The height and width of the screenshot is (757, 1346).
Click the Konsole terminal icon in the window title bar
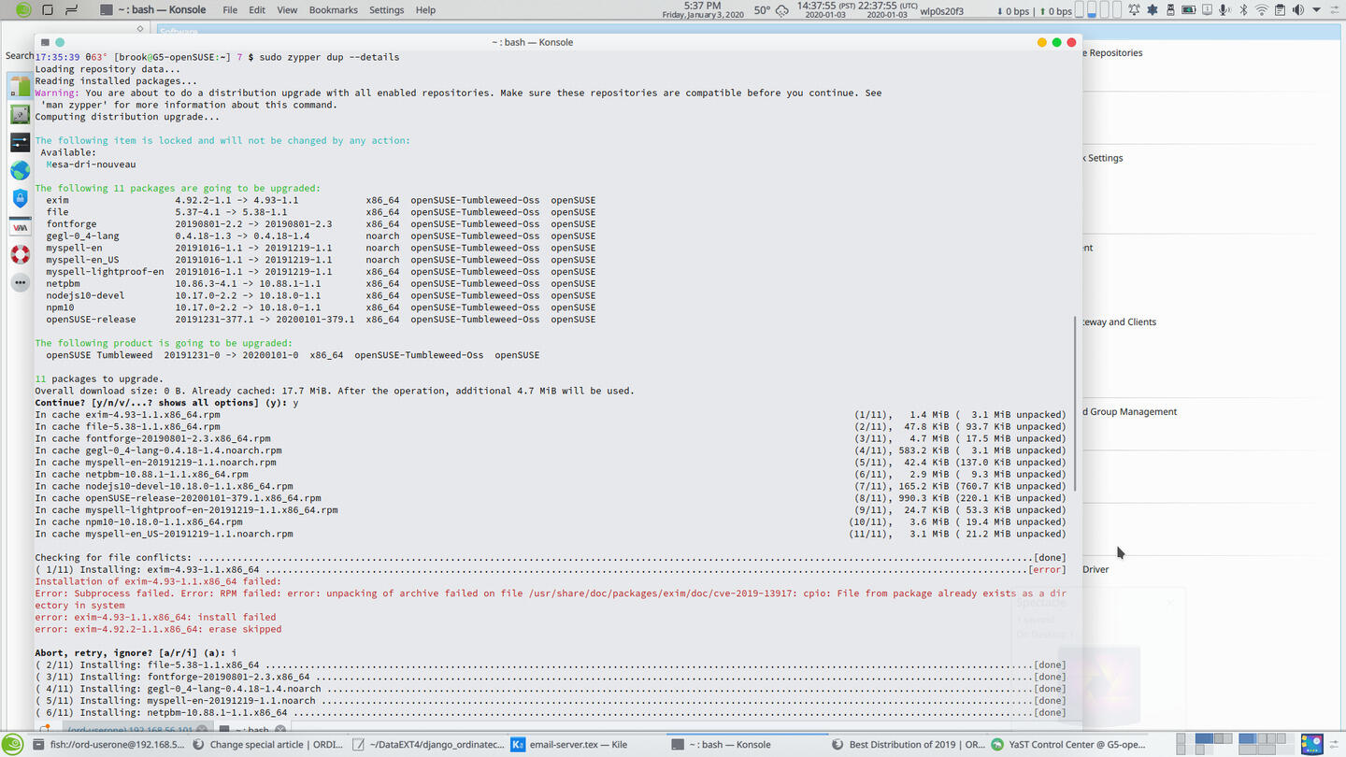(45, 42)
